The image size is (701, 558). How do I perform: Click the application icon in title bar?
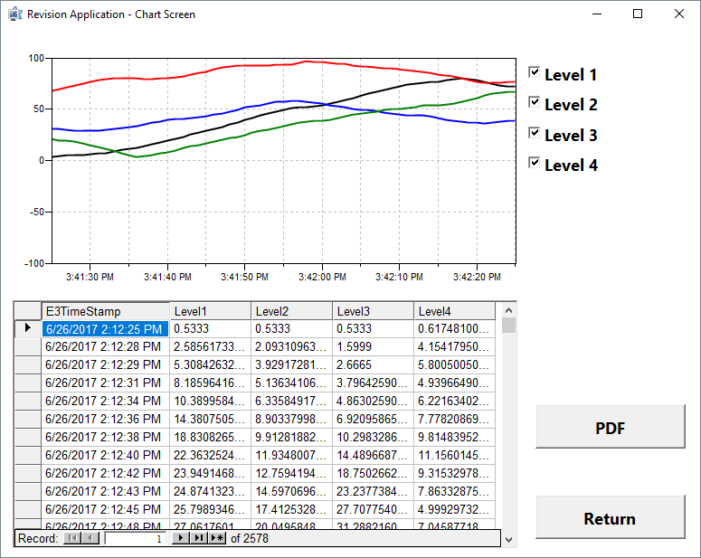(x=14, y=14)
